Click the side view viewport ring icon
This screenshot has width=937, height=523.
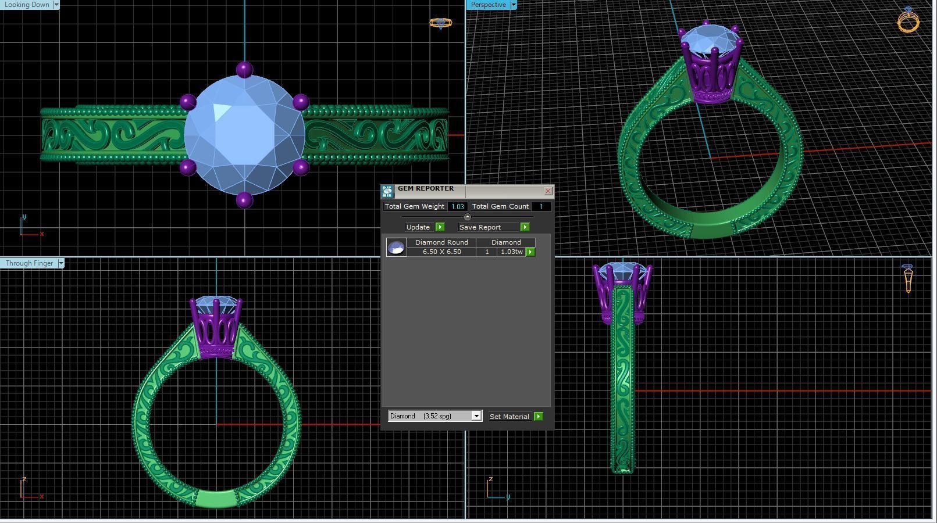908,278
